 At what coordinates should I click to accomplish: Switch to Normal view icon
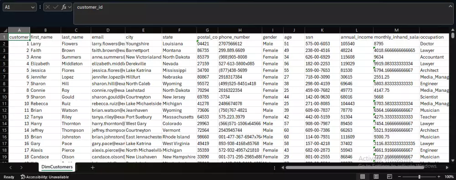coord(363,176)
